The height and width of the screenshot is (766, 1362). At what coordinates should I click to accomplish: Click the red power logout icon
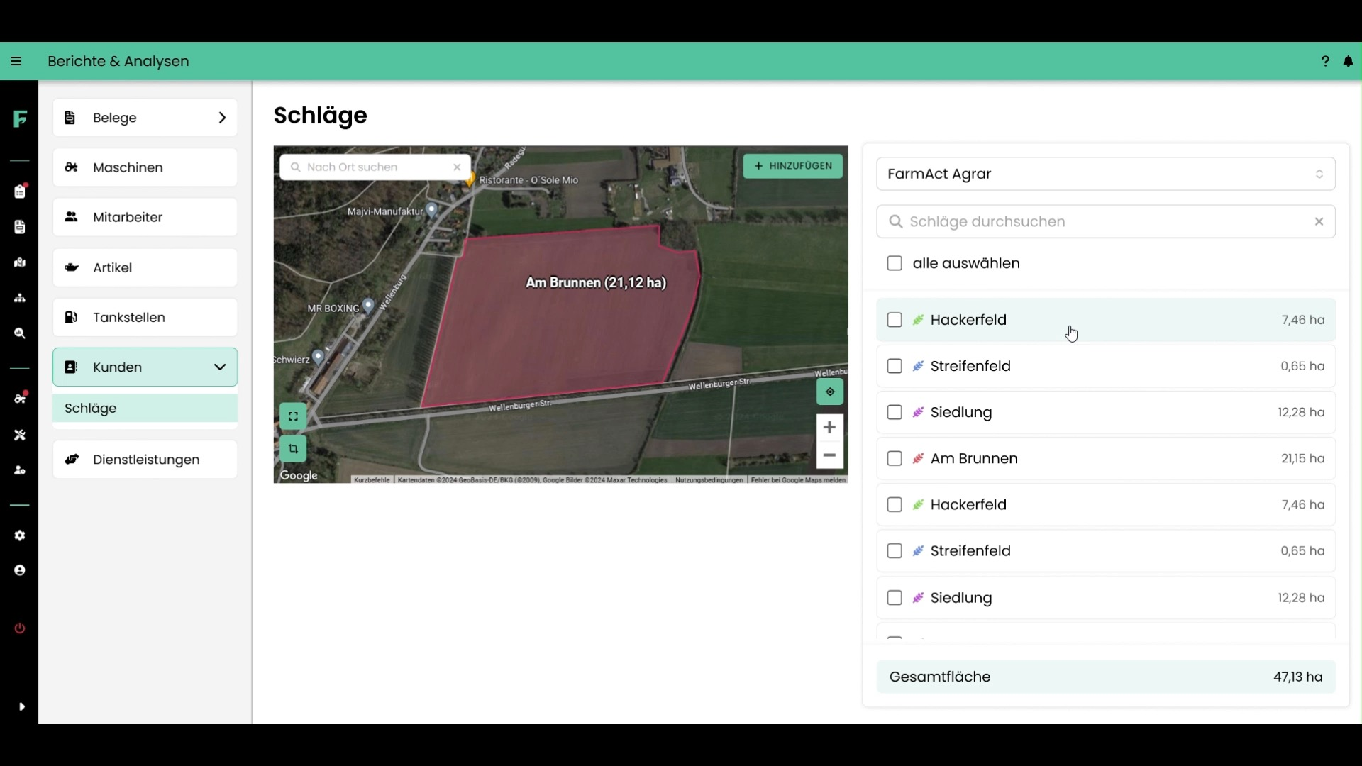coord(20,628)
